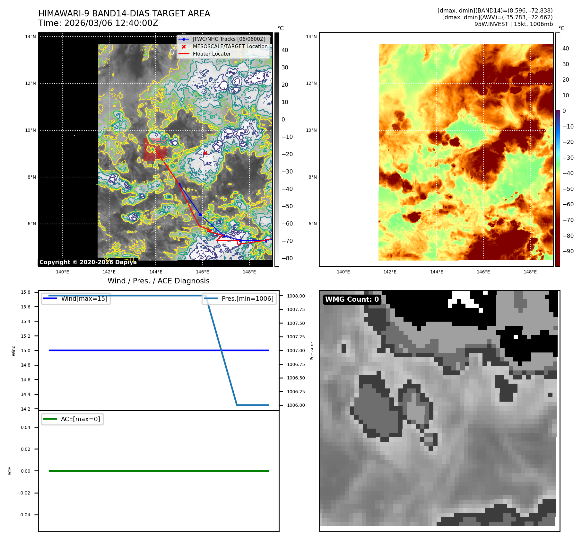The height and width of the screenshot is (543, 582).
Task: Click the rainbow AWV temperature colorbar
Action: 558,149
